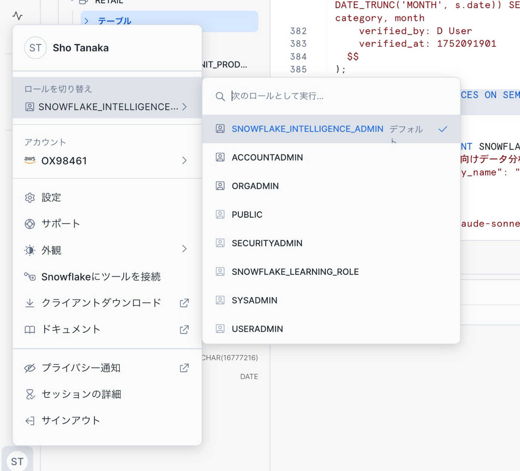This screenshot has height=471, width=520.
Task: Click external link icon for クライアントダウンロード
Action: click(x=184, y=303)
